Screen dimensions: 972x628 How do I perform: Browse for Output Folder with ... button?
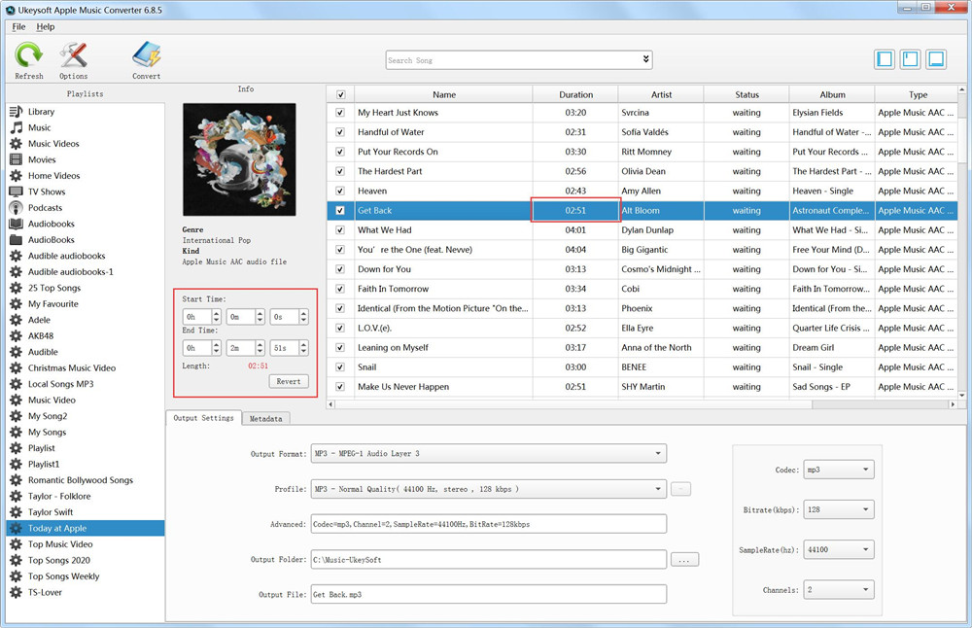pos(684,560)
